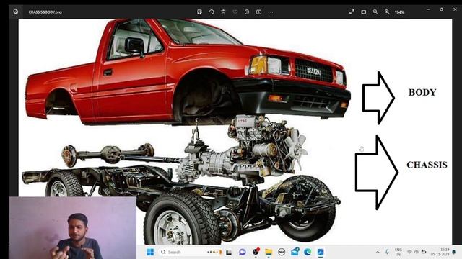This screenshot has height=259, width=462.
Task: Click the battery icon in system tray
Action: [x=424, y=252]
